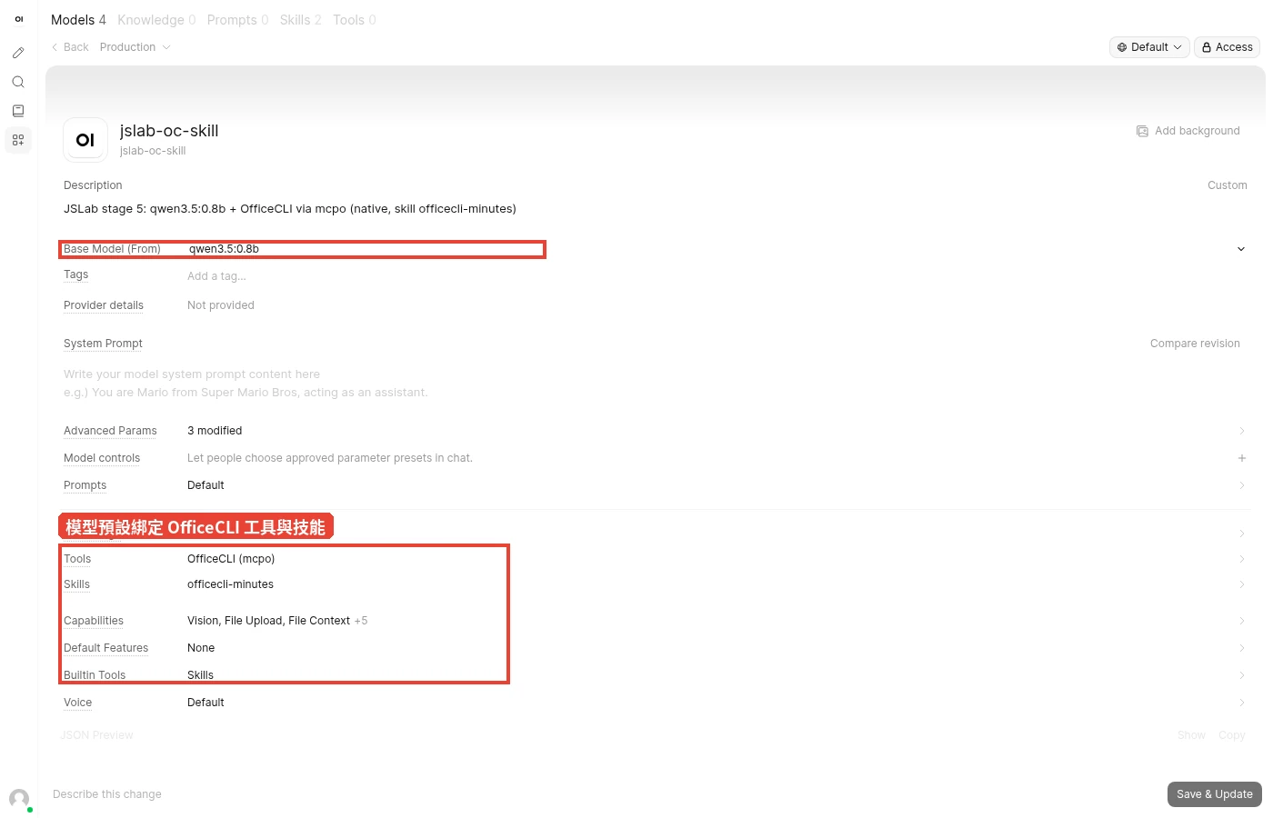Viewport: 1273px width, 818px height.
Task: Click the Model controls label
Action: pos(102,458)
